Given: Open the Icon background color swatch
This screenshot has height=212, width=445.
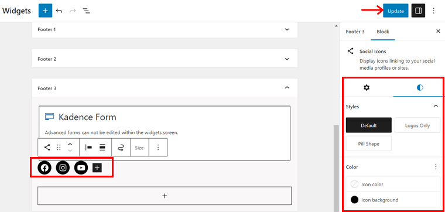Looking at the screenshot, I should click(393, 200).
